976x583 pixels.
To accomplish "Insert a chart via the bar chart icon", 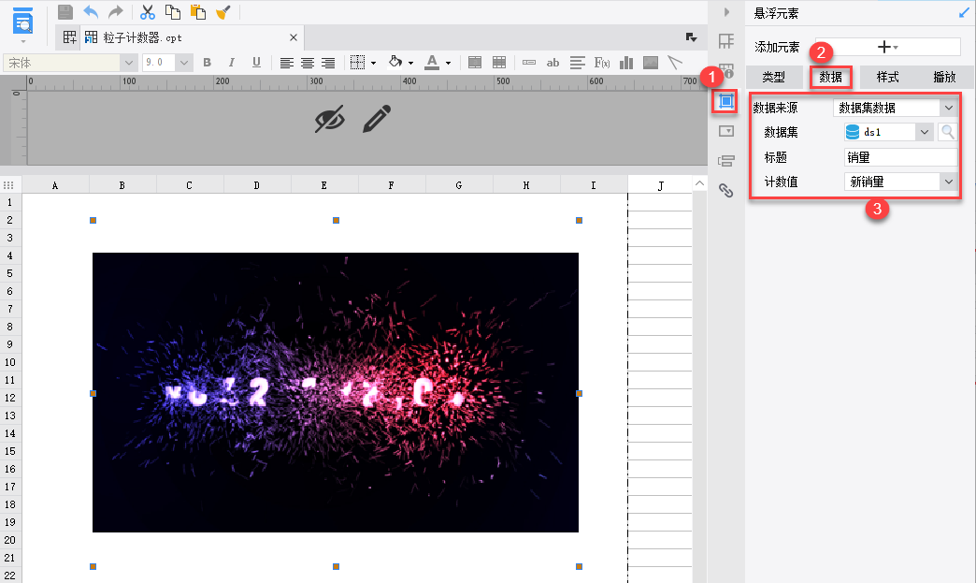I will click(x=626, y=63).
